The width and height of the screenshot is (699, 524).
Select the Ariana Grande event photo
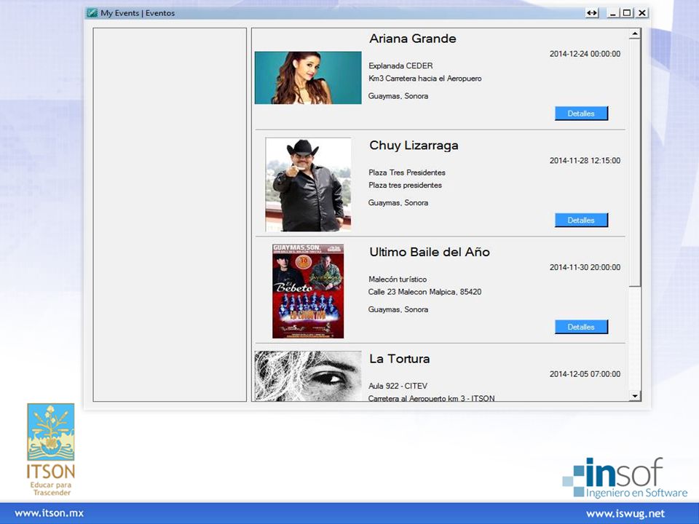(x=308, y=78)
